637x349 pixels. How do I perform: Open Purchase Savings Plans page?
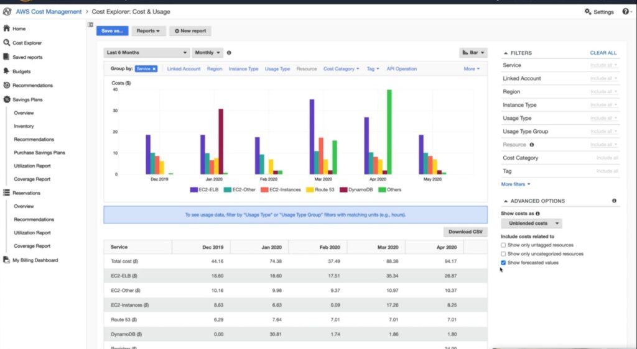39,153
